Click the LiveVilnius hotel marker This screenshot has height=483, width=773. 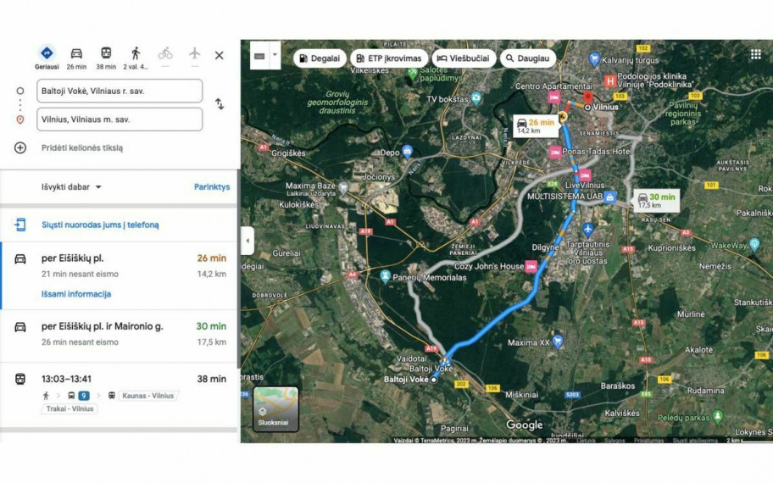(x=585, y=175)
